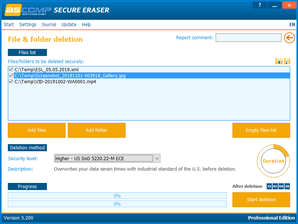Open the Security level dropdown

point(157,158)
